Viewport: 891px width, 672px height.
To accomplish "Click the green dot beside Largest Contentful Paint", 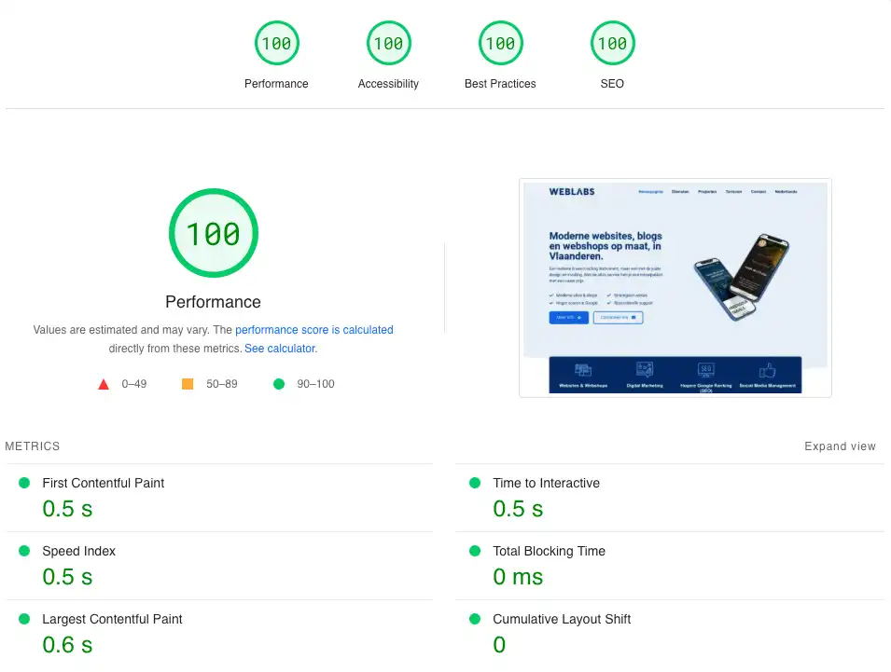I will (24, 619).
